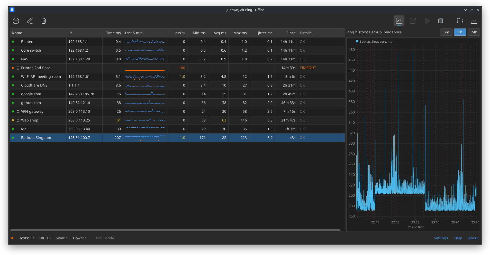This screenshot has width=490, height=255.
Task: Click Mail host row name
Action: (25, 129)
